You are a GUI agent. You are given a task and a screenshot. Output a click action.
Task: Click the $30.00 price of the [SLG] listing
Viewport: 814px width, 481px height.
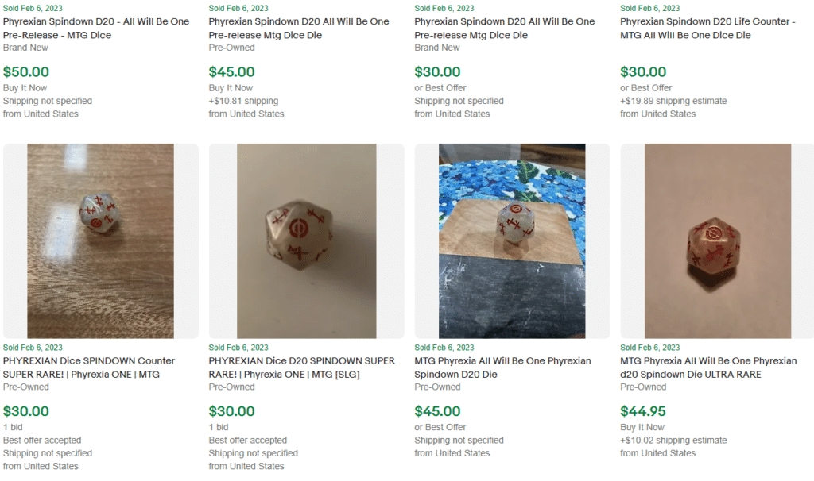point(232,411)
